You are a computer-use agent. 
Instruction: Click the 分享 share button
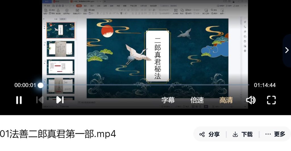(x=209, y=134)
